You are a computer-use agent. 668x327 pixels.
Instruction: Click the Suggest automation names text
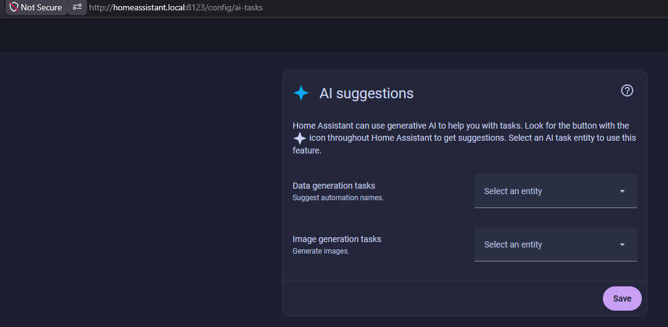point(338,198)
